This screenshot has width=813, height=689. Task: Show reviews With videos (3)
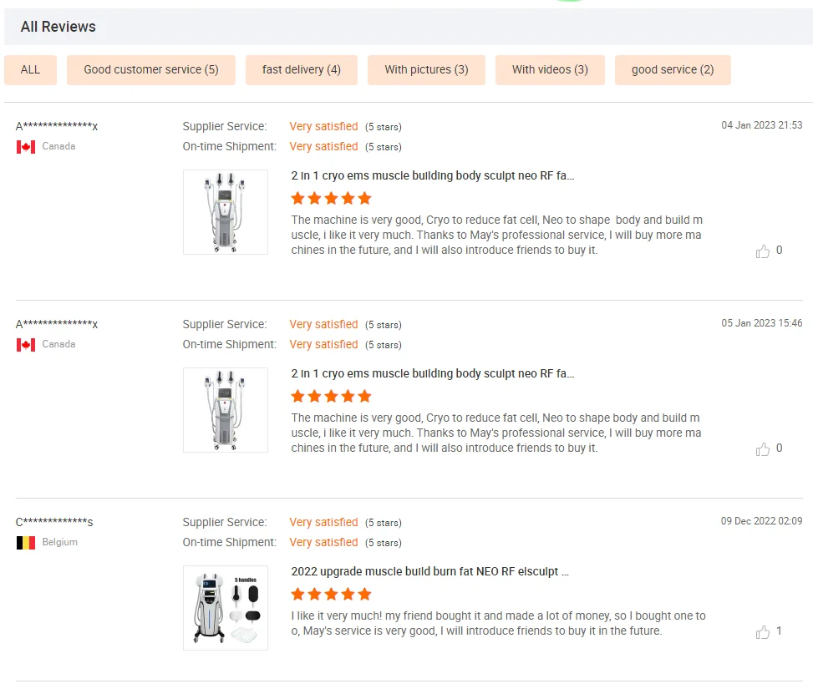550,70
